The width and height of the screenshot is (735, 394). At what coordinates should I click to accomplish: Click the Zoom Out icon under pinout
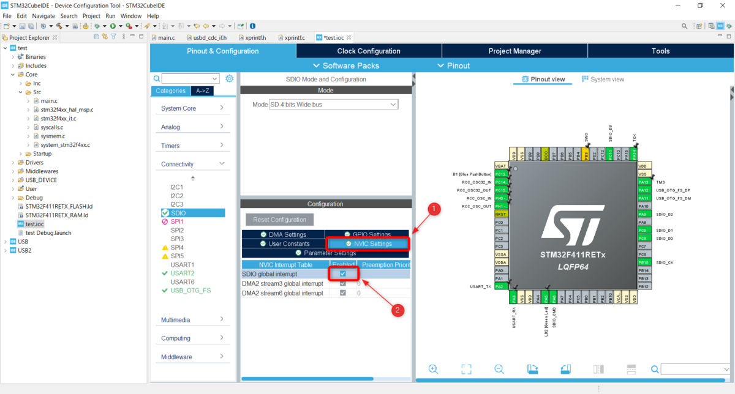point(499,369)
